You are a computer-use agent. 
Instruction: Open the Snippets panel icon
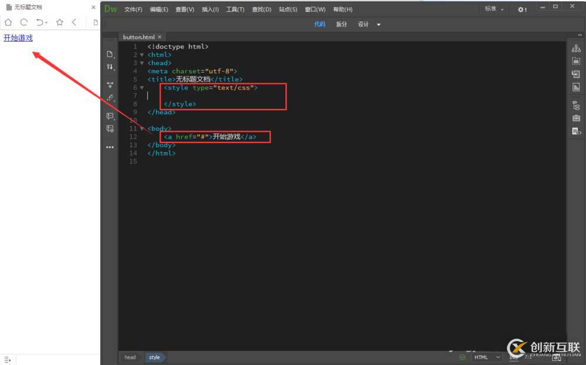[576, 131]
